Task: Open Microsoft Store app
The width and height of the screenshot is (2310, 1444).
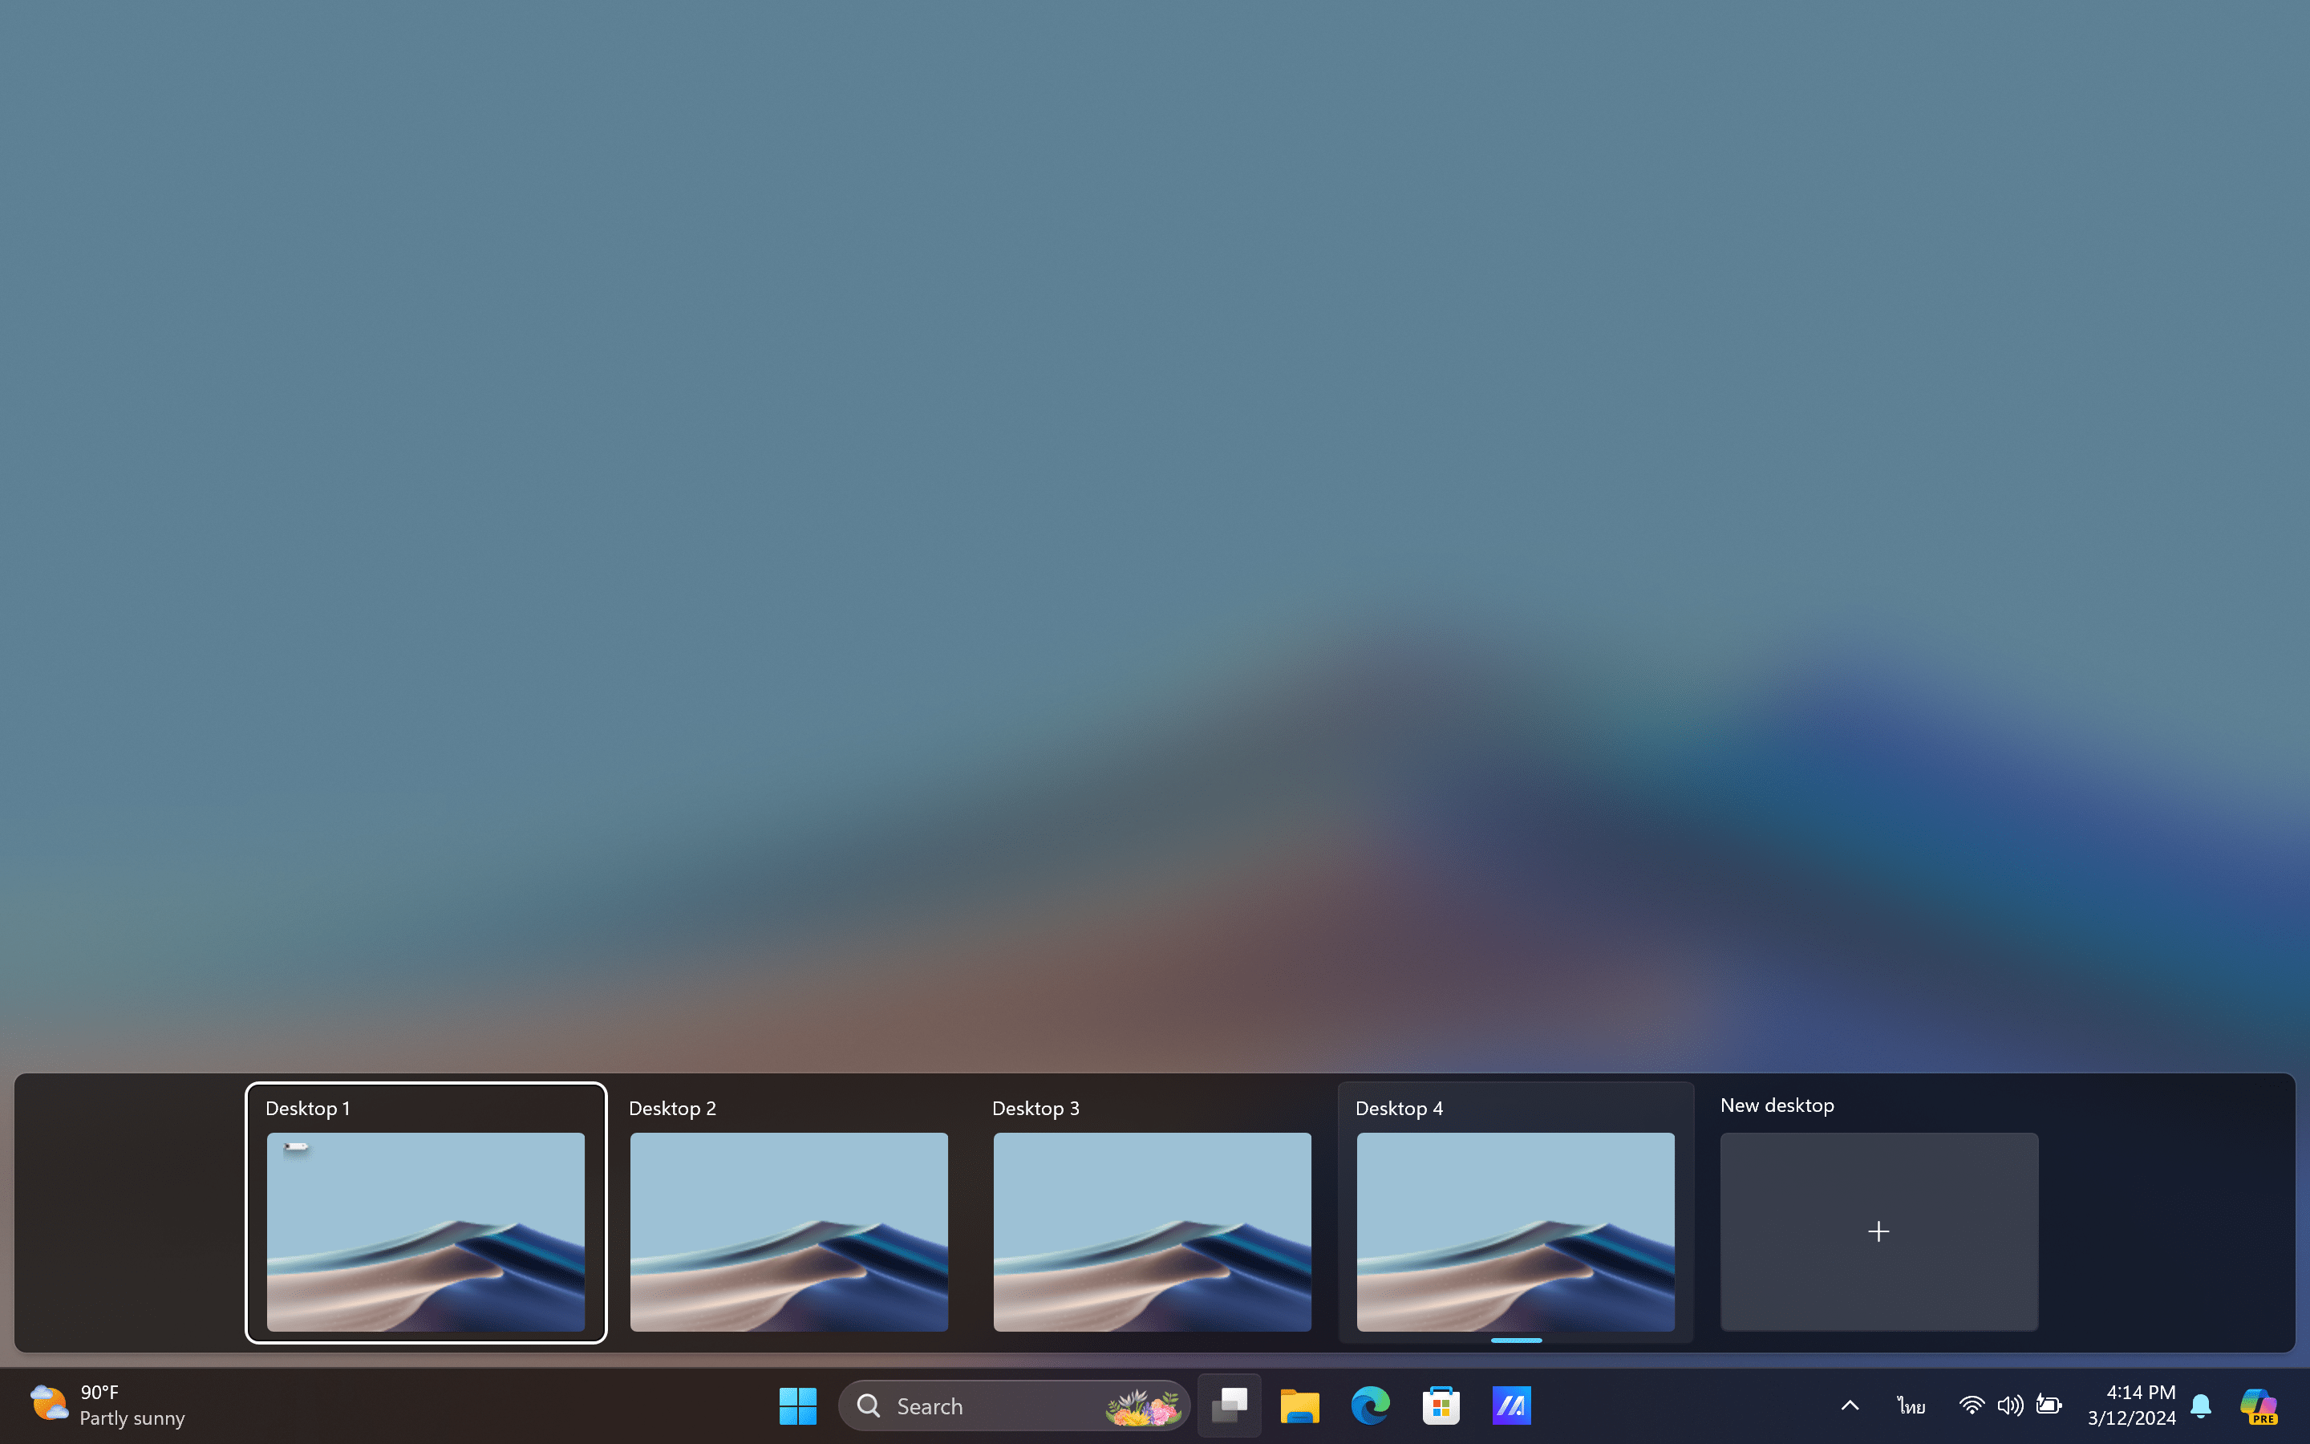Action: click(x=1441, y=1405)
